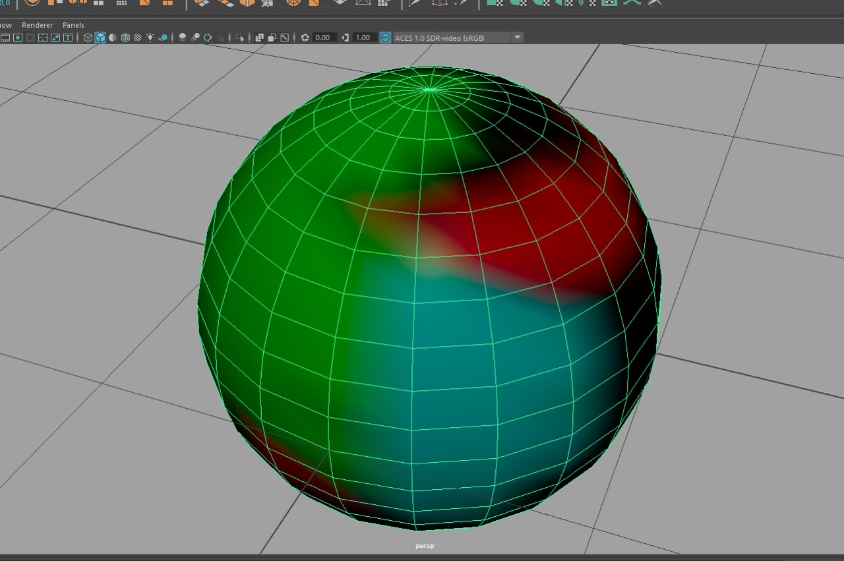This screenshot has height=561, width=844.
Task: Toggle X-Ray Active Components
Action: tap(272, 38)
